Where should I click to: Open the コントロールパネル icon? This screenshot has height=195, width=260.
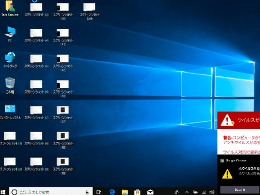(10, 112)
